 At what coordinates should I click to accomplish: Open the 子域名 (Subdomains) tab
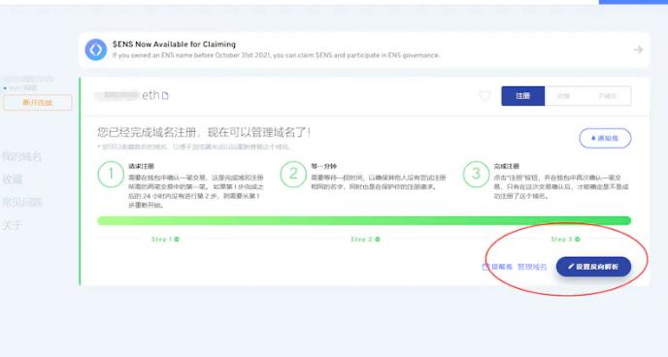[x=608, y=96]
